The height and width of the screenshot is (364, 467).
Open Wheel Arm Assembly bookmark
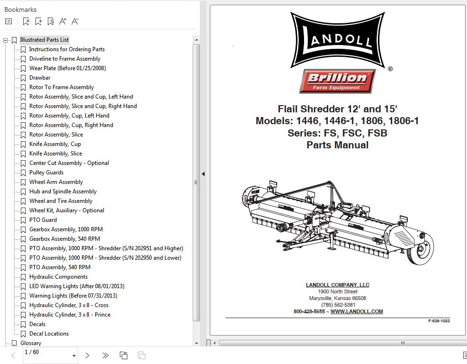click(x=56, y=182)
